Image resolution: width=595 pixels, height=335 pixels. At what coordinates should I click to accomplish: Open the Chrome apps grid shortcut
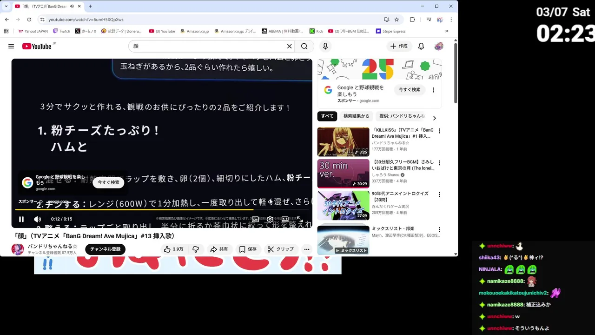click(6, 31)
